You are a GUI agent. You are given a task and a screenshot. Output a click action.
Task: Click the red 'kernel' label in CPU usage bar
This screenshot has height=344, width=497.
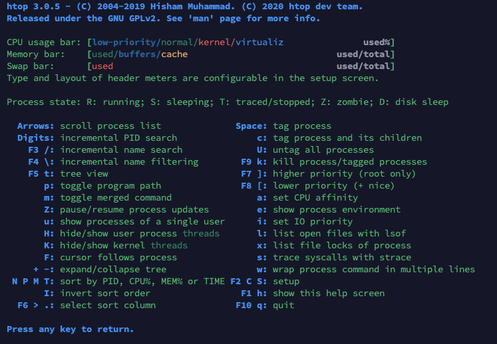coord(214,43)
